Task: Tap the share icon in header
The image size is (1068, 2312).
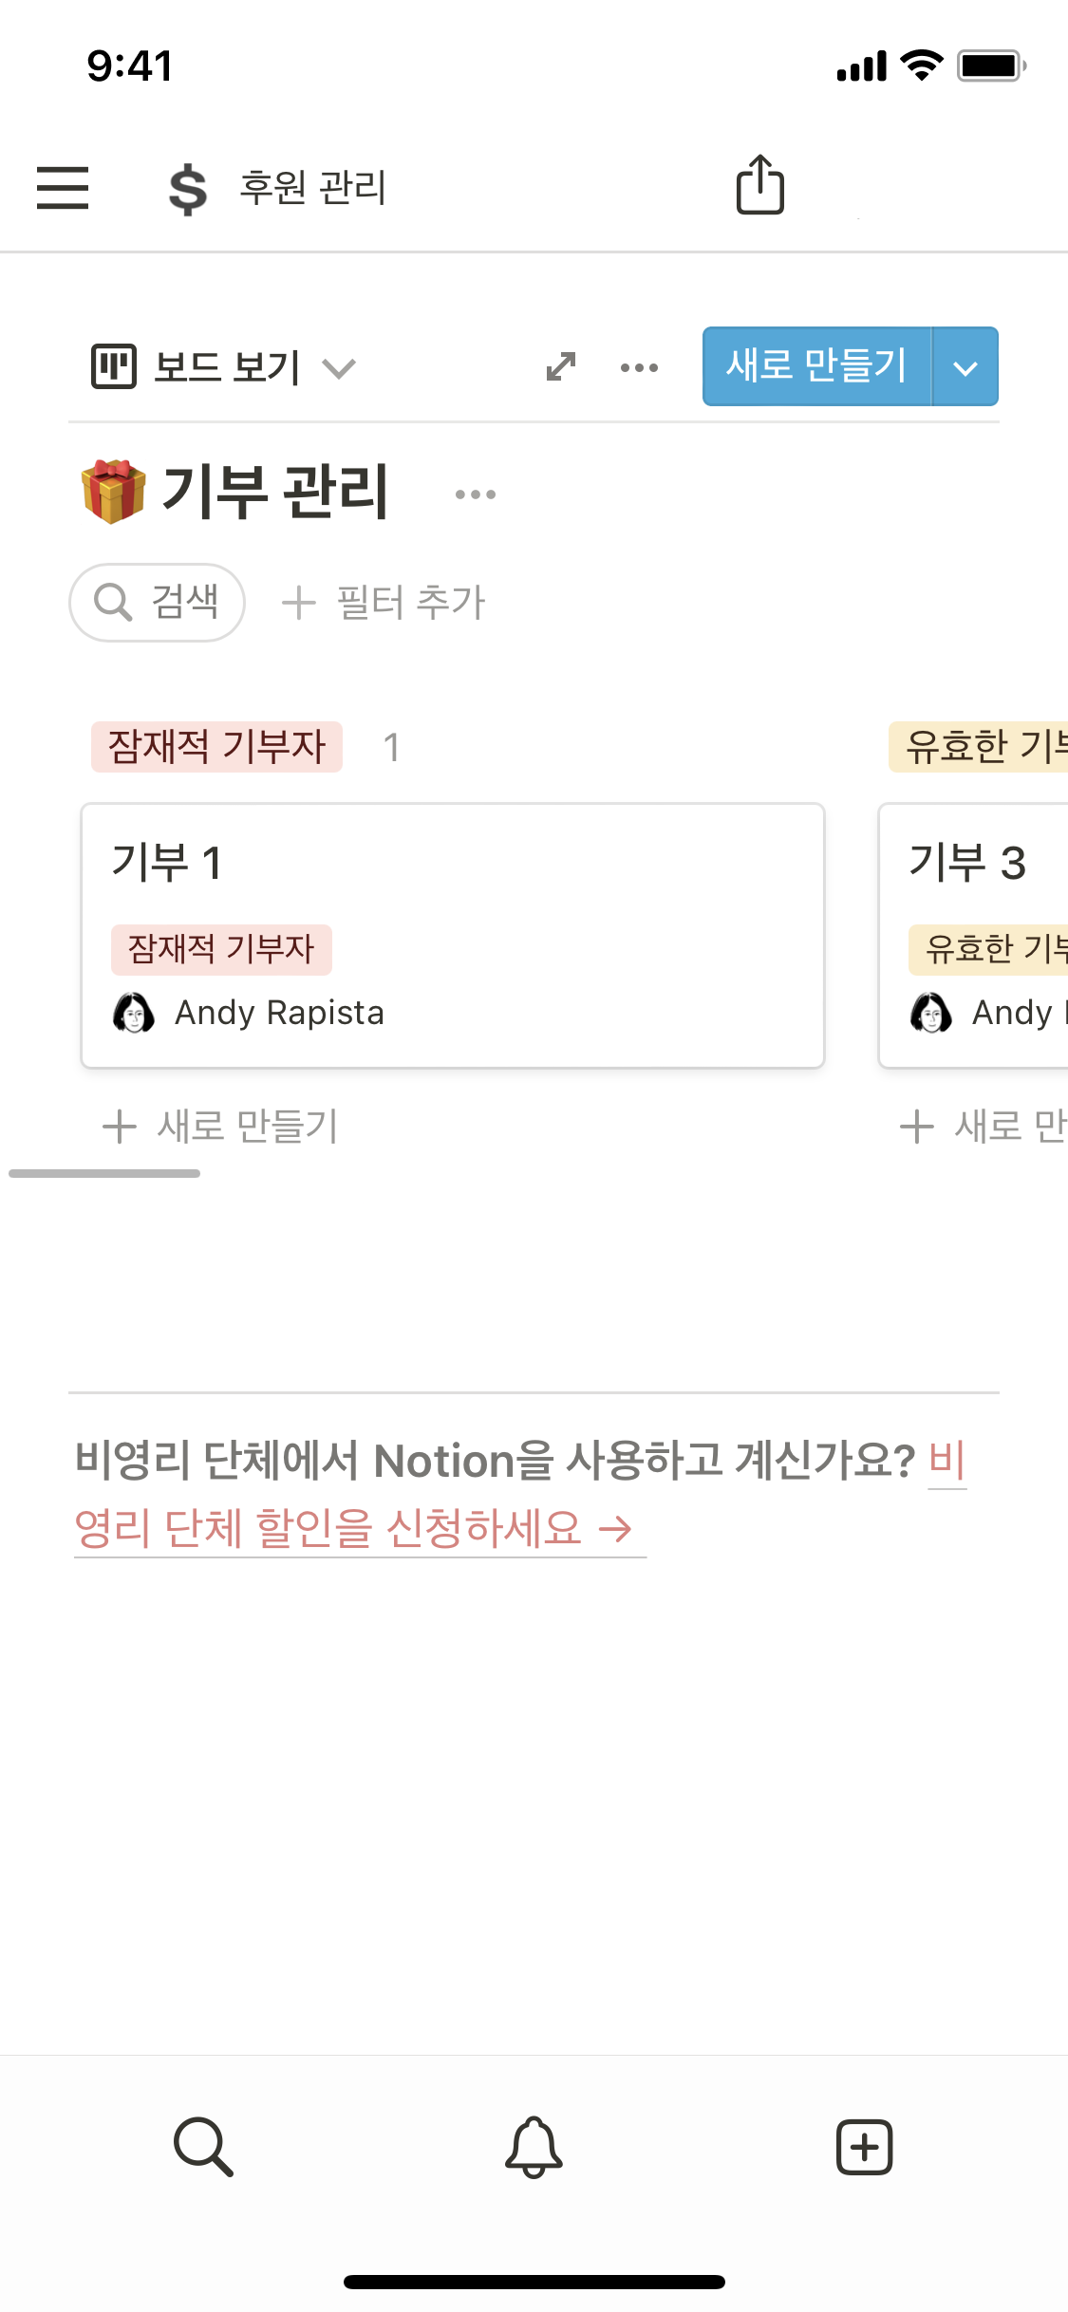Action: [760, 185]
